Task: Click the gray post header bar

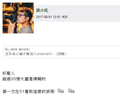Action: [x=77, y=13]
